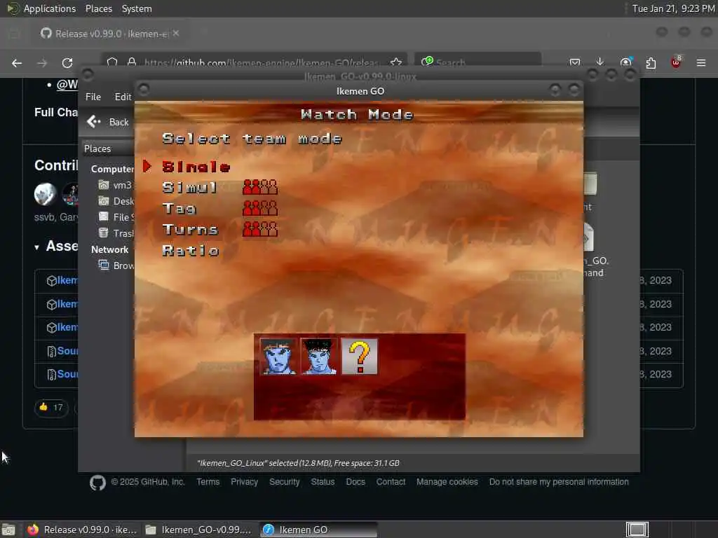Open Desktop in file manager sidebar

point(116,201)
